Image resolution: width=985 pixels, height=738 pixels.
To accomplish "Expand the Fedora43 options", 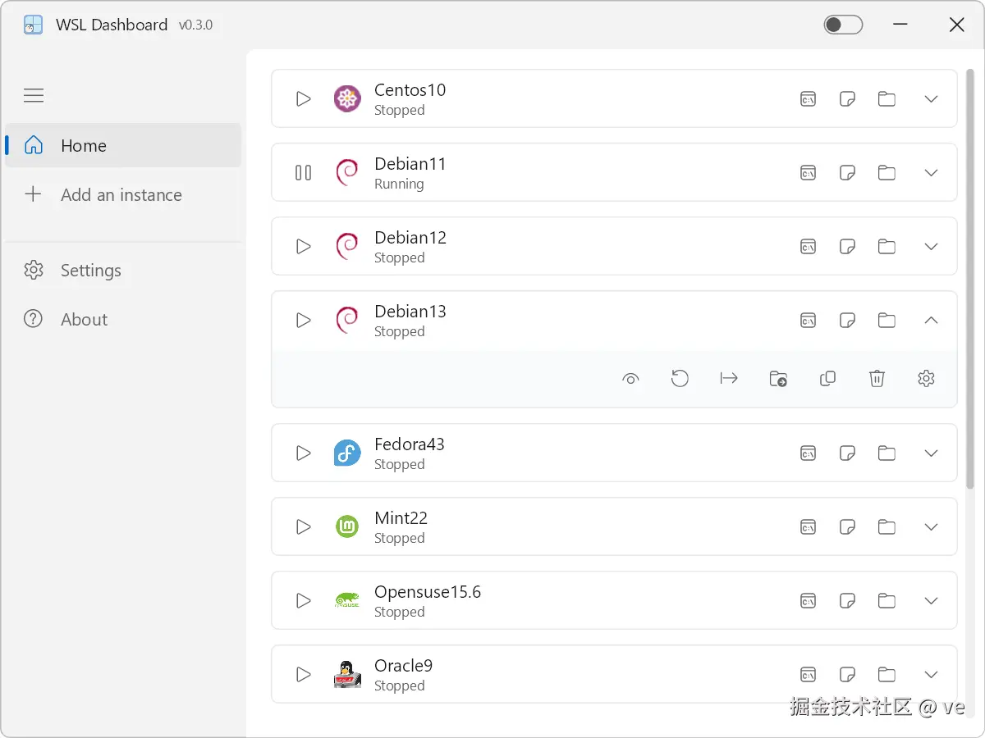I will coord(931,453).
